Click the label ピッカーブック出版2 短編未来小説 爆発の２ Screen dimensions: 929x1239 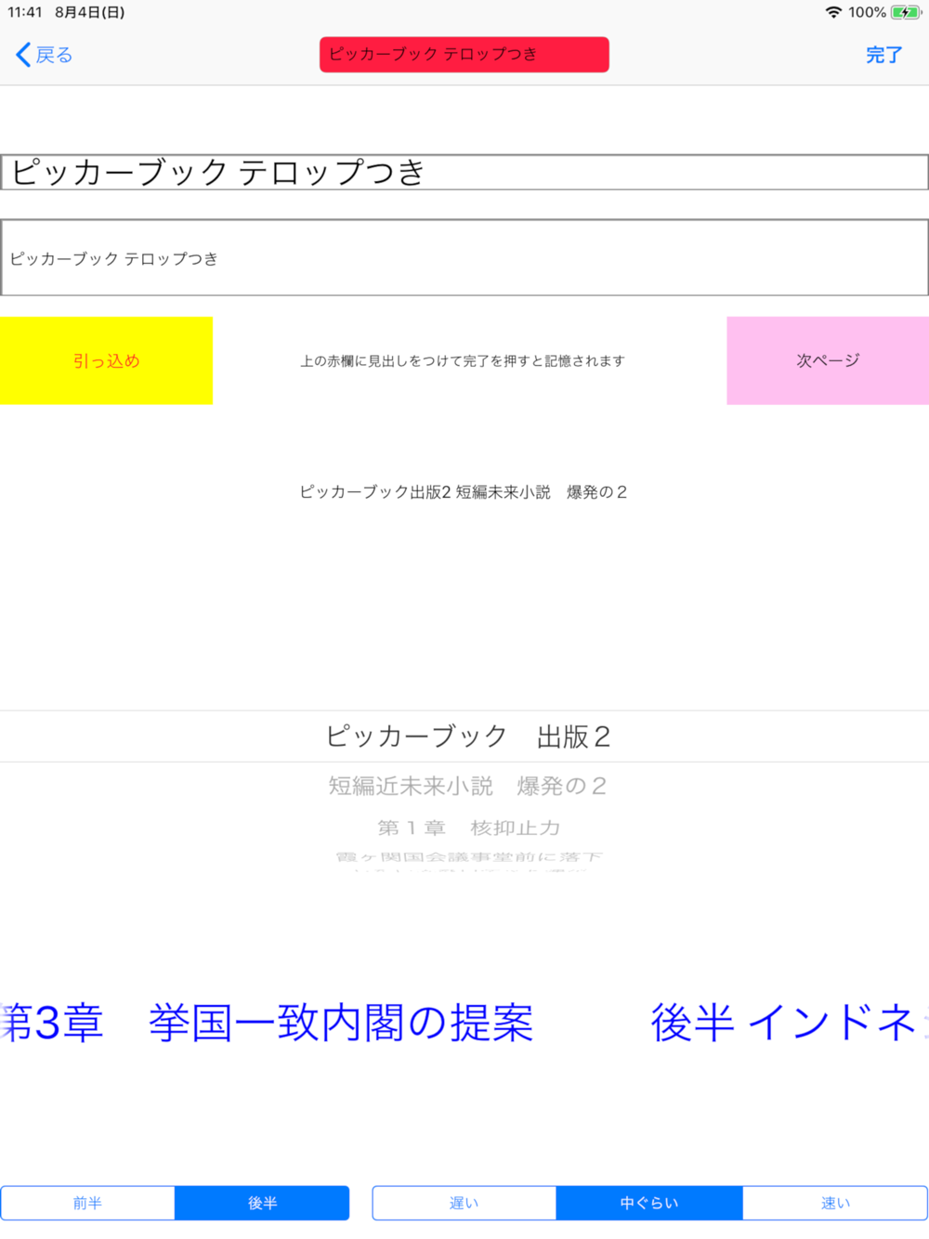[464, 492]
